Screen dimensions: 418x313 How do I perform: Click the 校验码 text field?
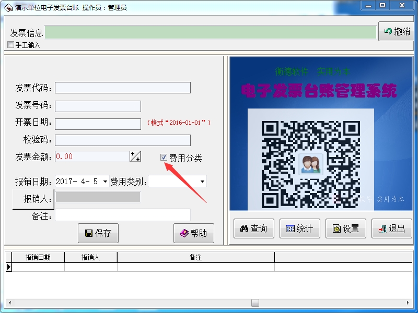pos(123,140)
